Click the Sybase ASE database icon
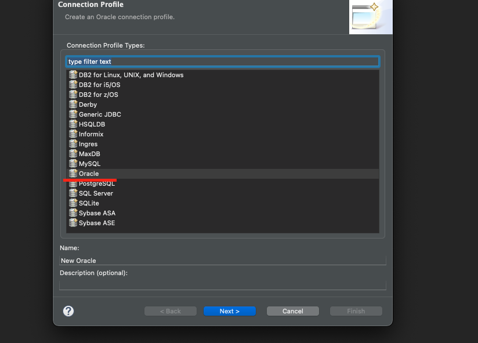478x343 pixels. [x=73, y=223]
